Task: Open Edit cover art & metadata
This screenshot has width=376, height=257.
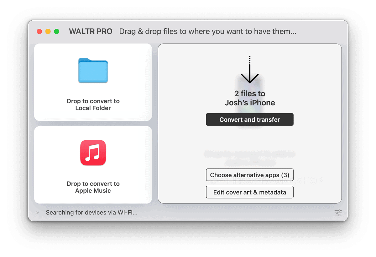Action: pyautogui.click(x=250, y=192)
